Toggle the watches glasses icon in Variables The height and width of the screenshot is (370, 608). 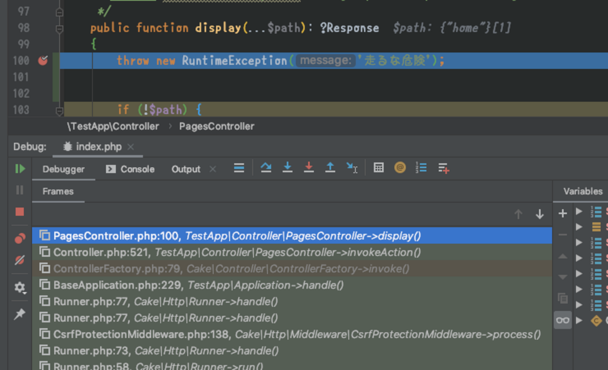(x=563, y=320)
